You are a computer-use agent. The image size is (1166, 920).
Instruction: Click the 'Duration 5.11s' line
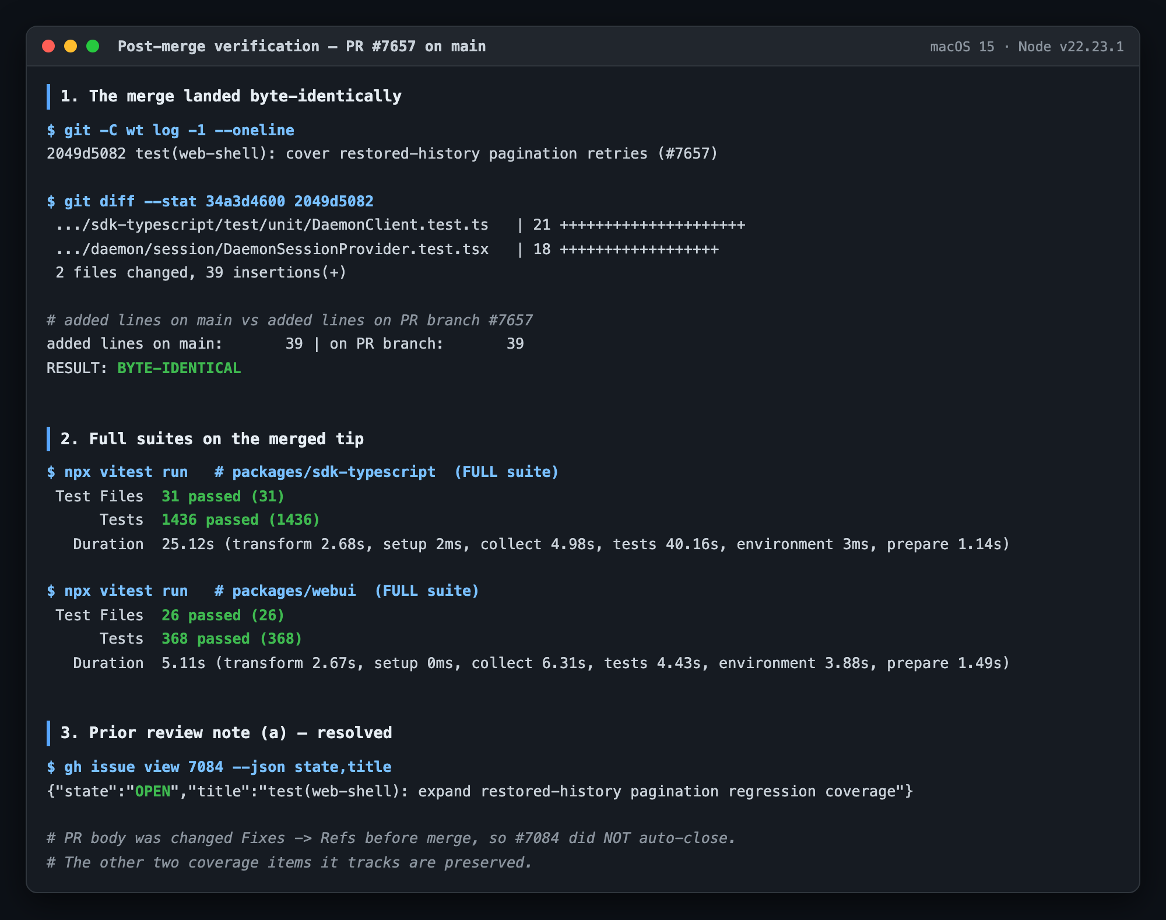(541, 663)
